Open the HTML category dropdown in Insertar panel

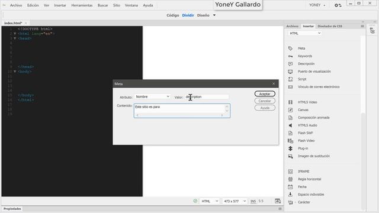point(305,33)
